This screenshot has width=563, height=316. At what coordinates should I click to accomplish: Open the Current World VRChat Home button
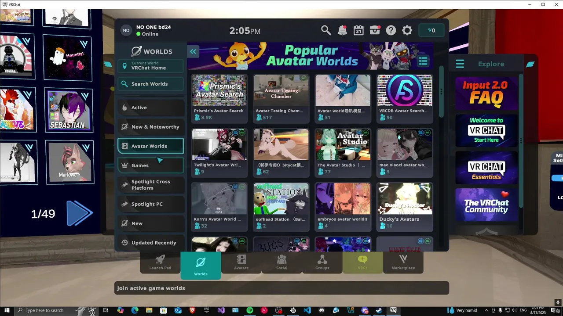150,66
